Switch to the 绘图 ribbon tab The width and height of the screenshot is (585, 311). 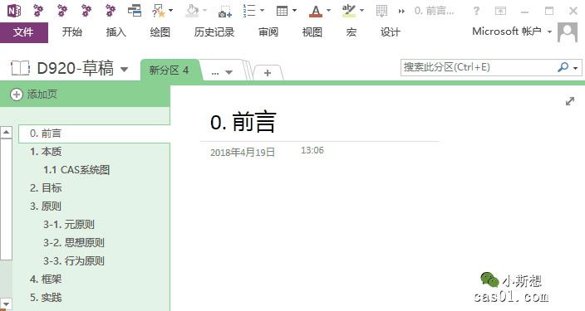point(160,32)
